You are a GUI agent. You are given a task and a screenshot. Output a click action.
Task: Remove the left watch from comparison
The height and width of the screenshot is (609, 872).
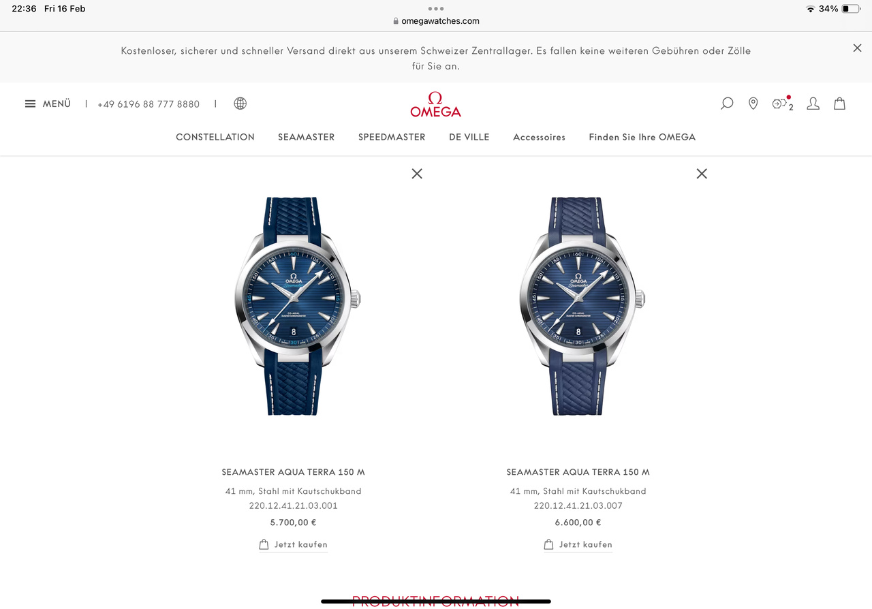(417, 174)
